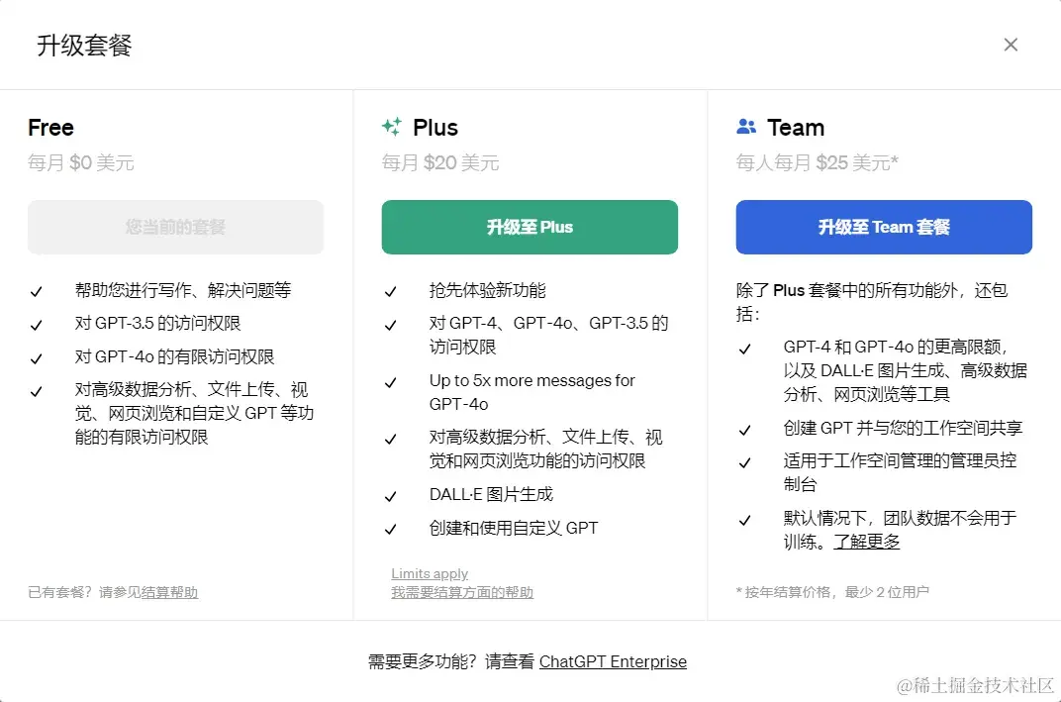The image size is (1061, 702).
Task: Click the 每人每月 $25 美元 price
Action: tap(817, 162)
